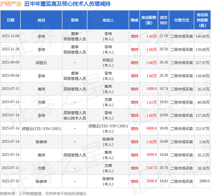Click the changed shares value 5.00万

pos(152,63)
